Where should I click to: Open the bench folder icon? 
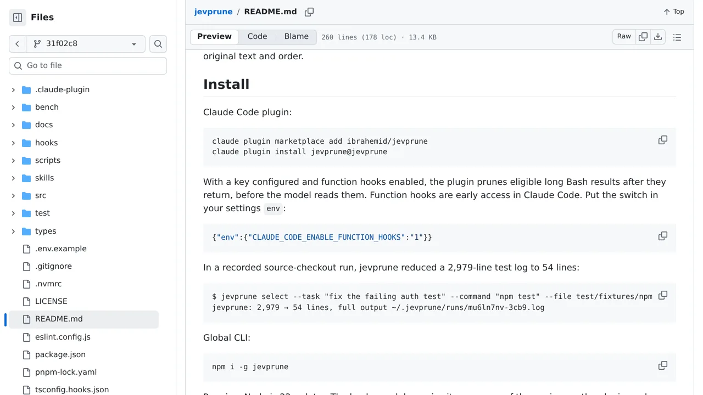click(x=26, y=107)
